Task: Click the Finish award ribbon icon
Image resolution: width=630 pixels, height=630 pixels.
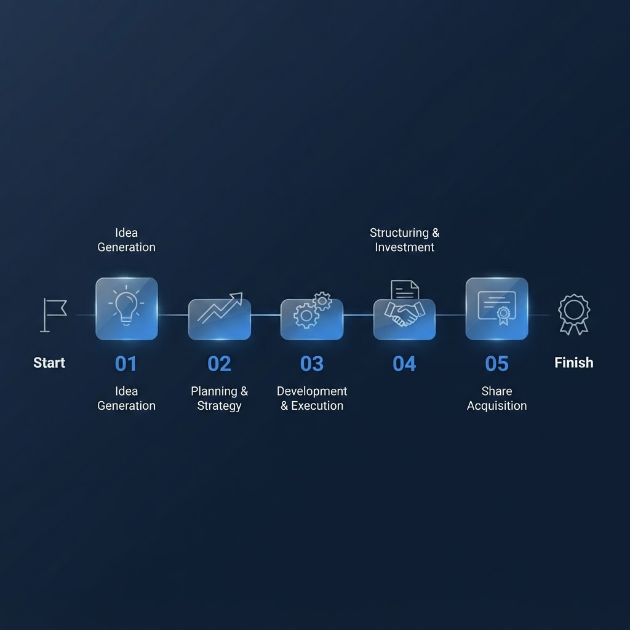Action: tap(574, 314)
